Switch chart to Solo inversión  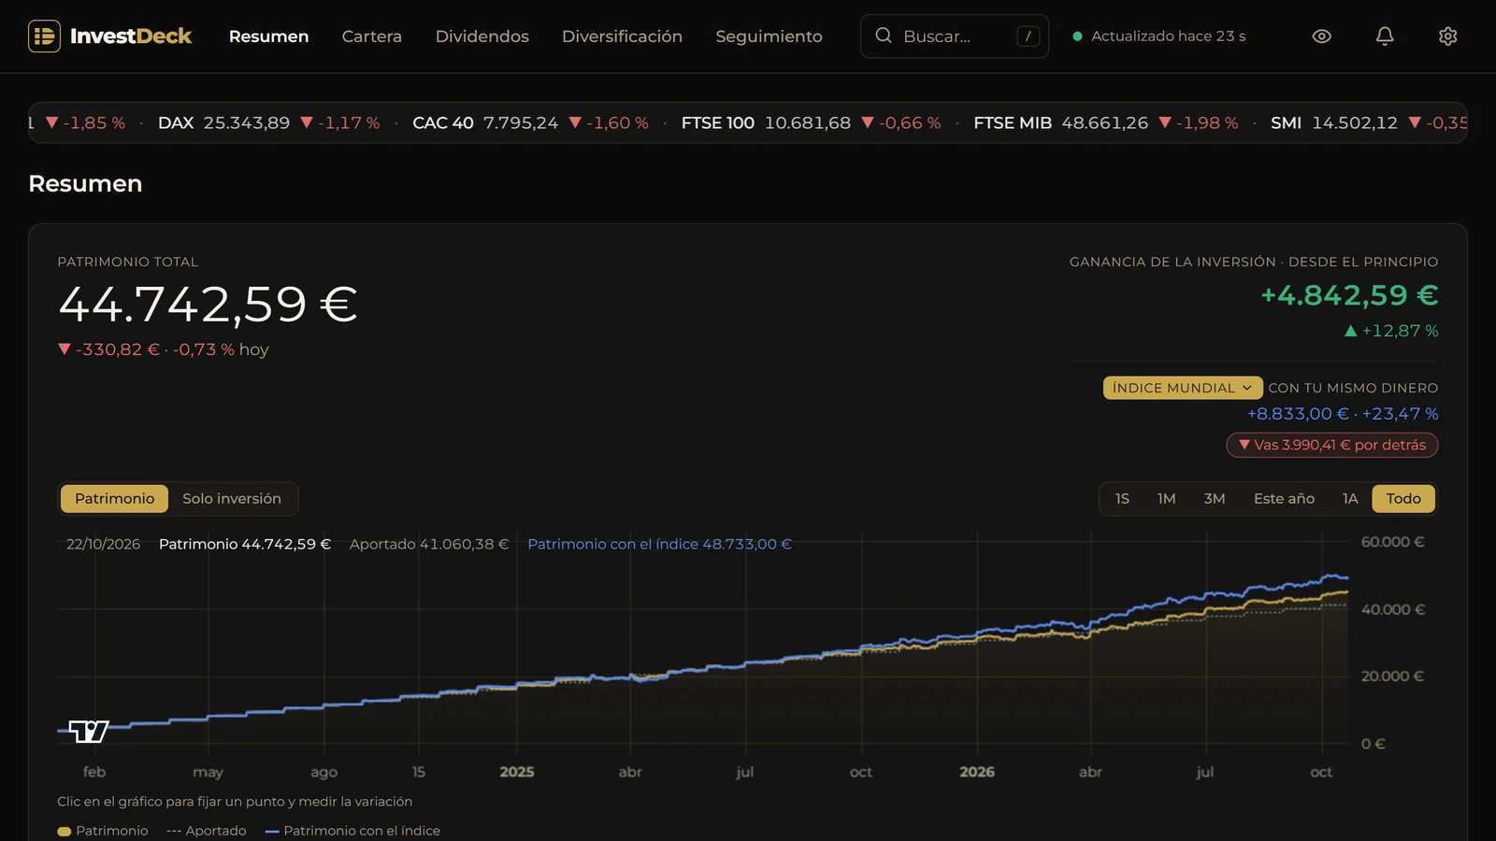232,499
